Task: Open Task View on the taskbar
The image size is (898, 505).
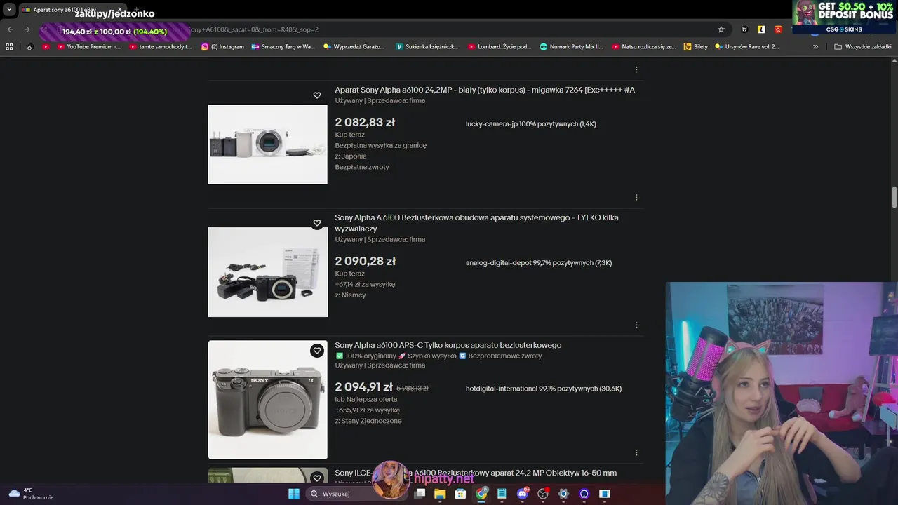Action: 420,494
